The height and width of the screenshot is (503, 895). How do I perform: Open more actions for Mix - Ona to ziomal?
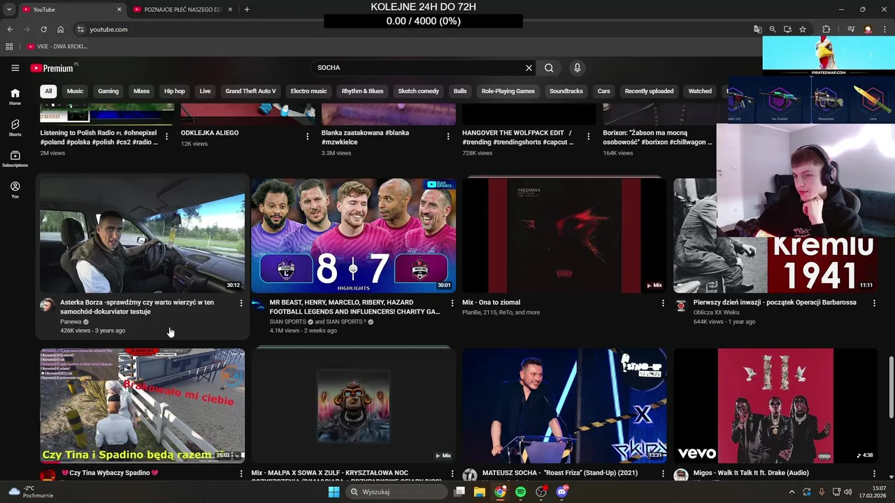tap(663, 303)
